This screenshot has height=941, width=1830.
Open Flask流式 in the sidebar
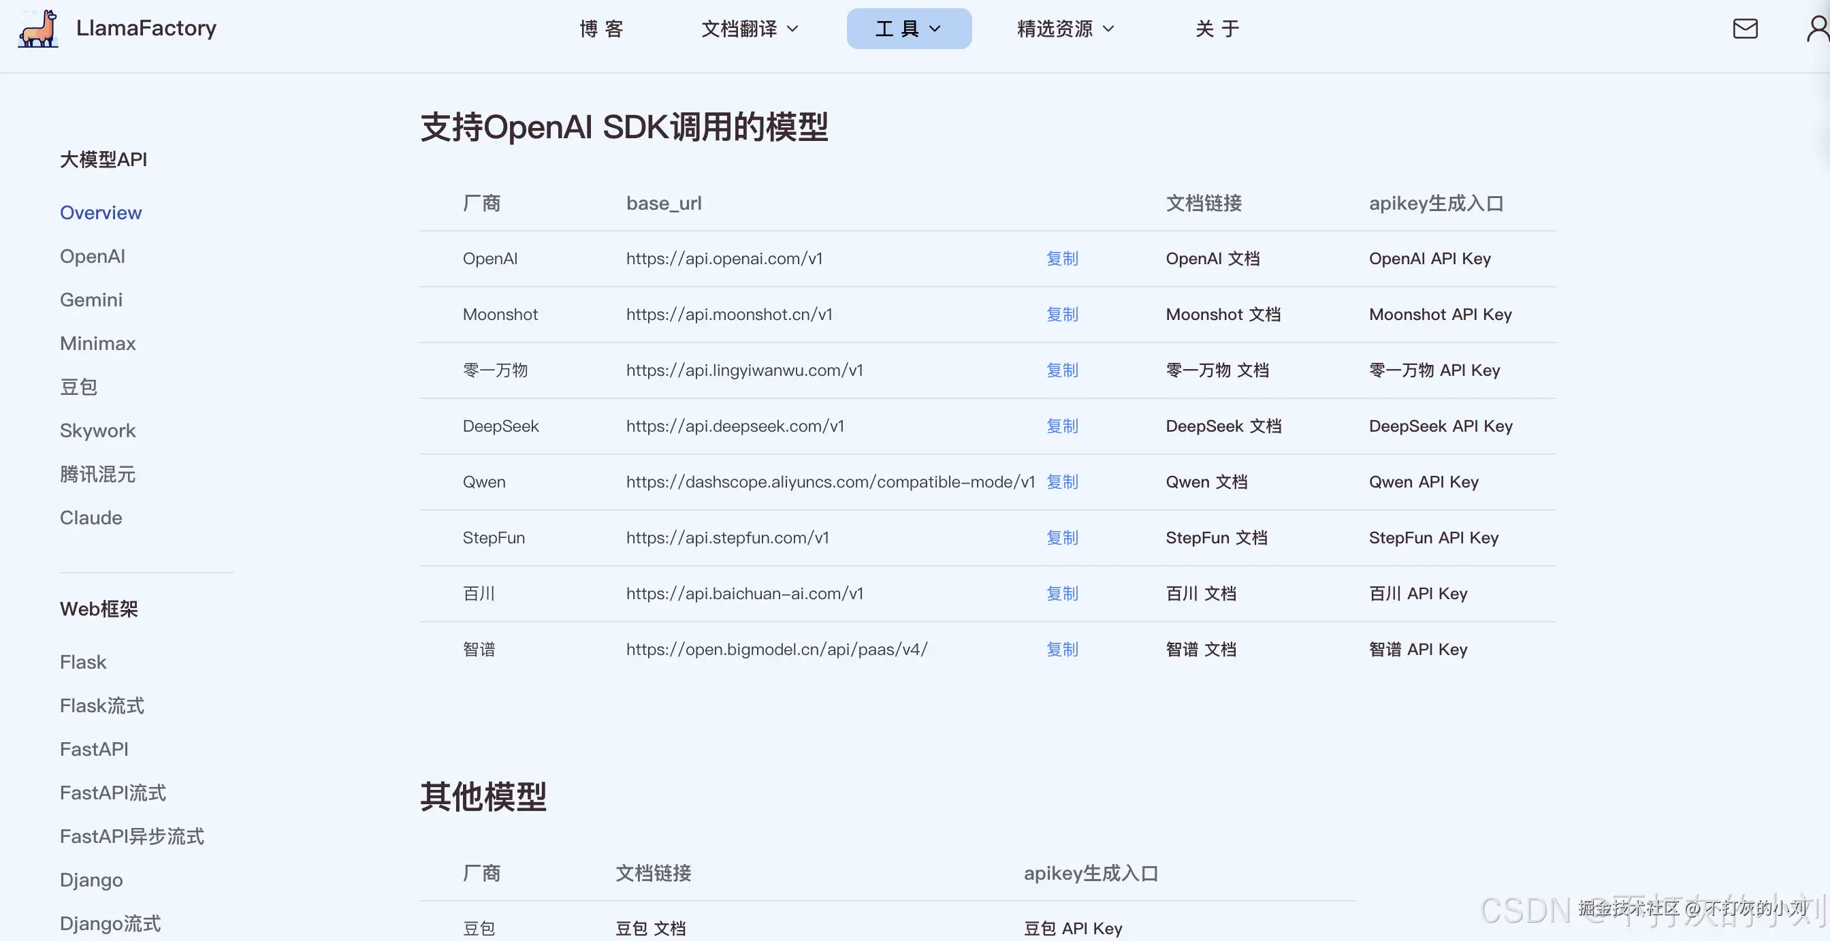pyautogui.click(x=102, y=705)
